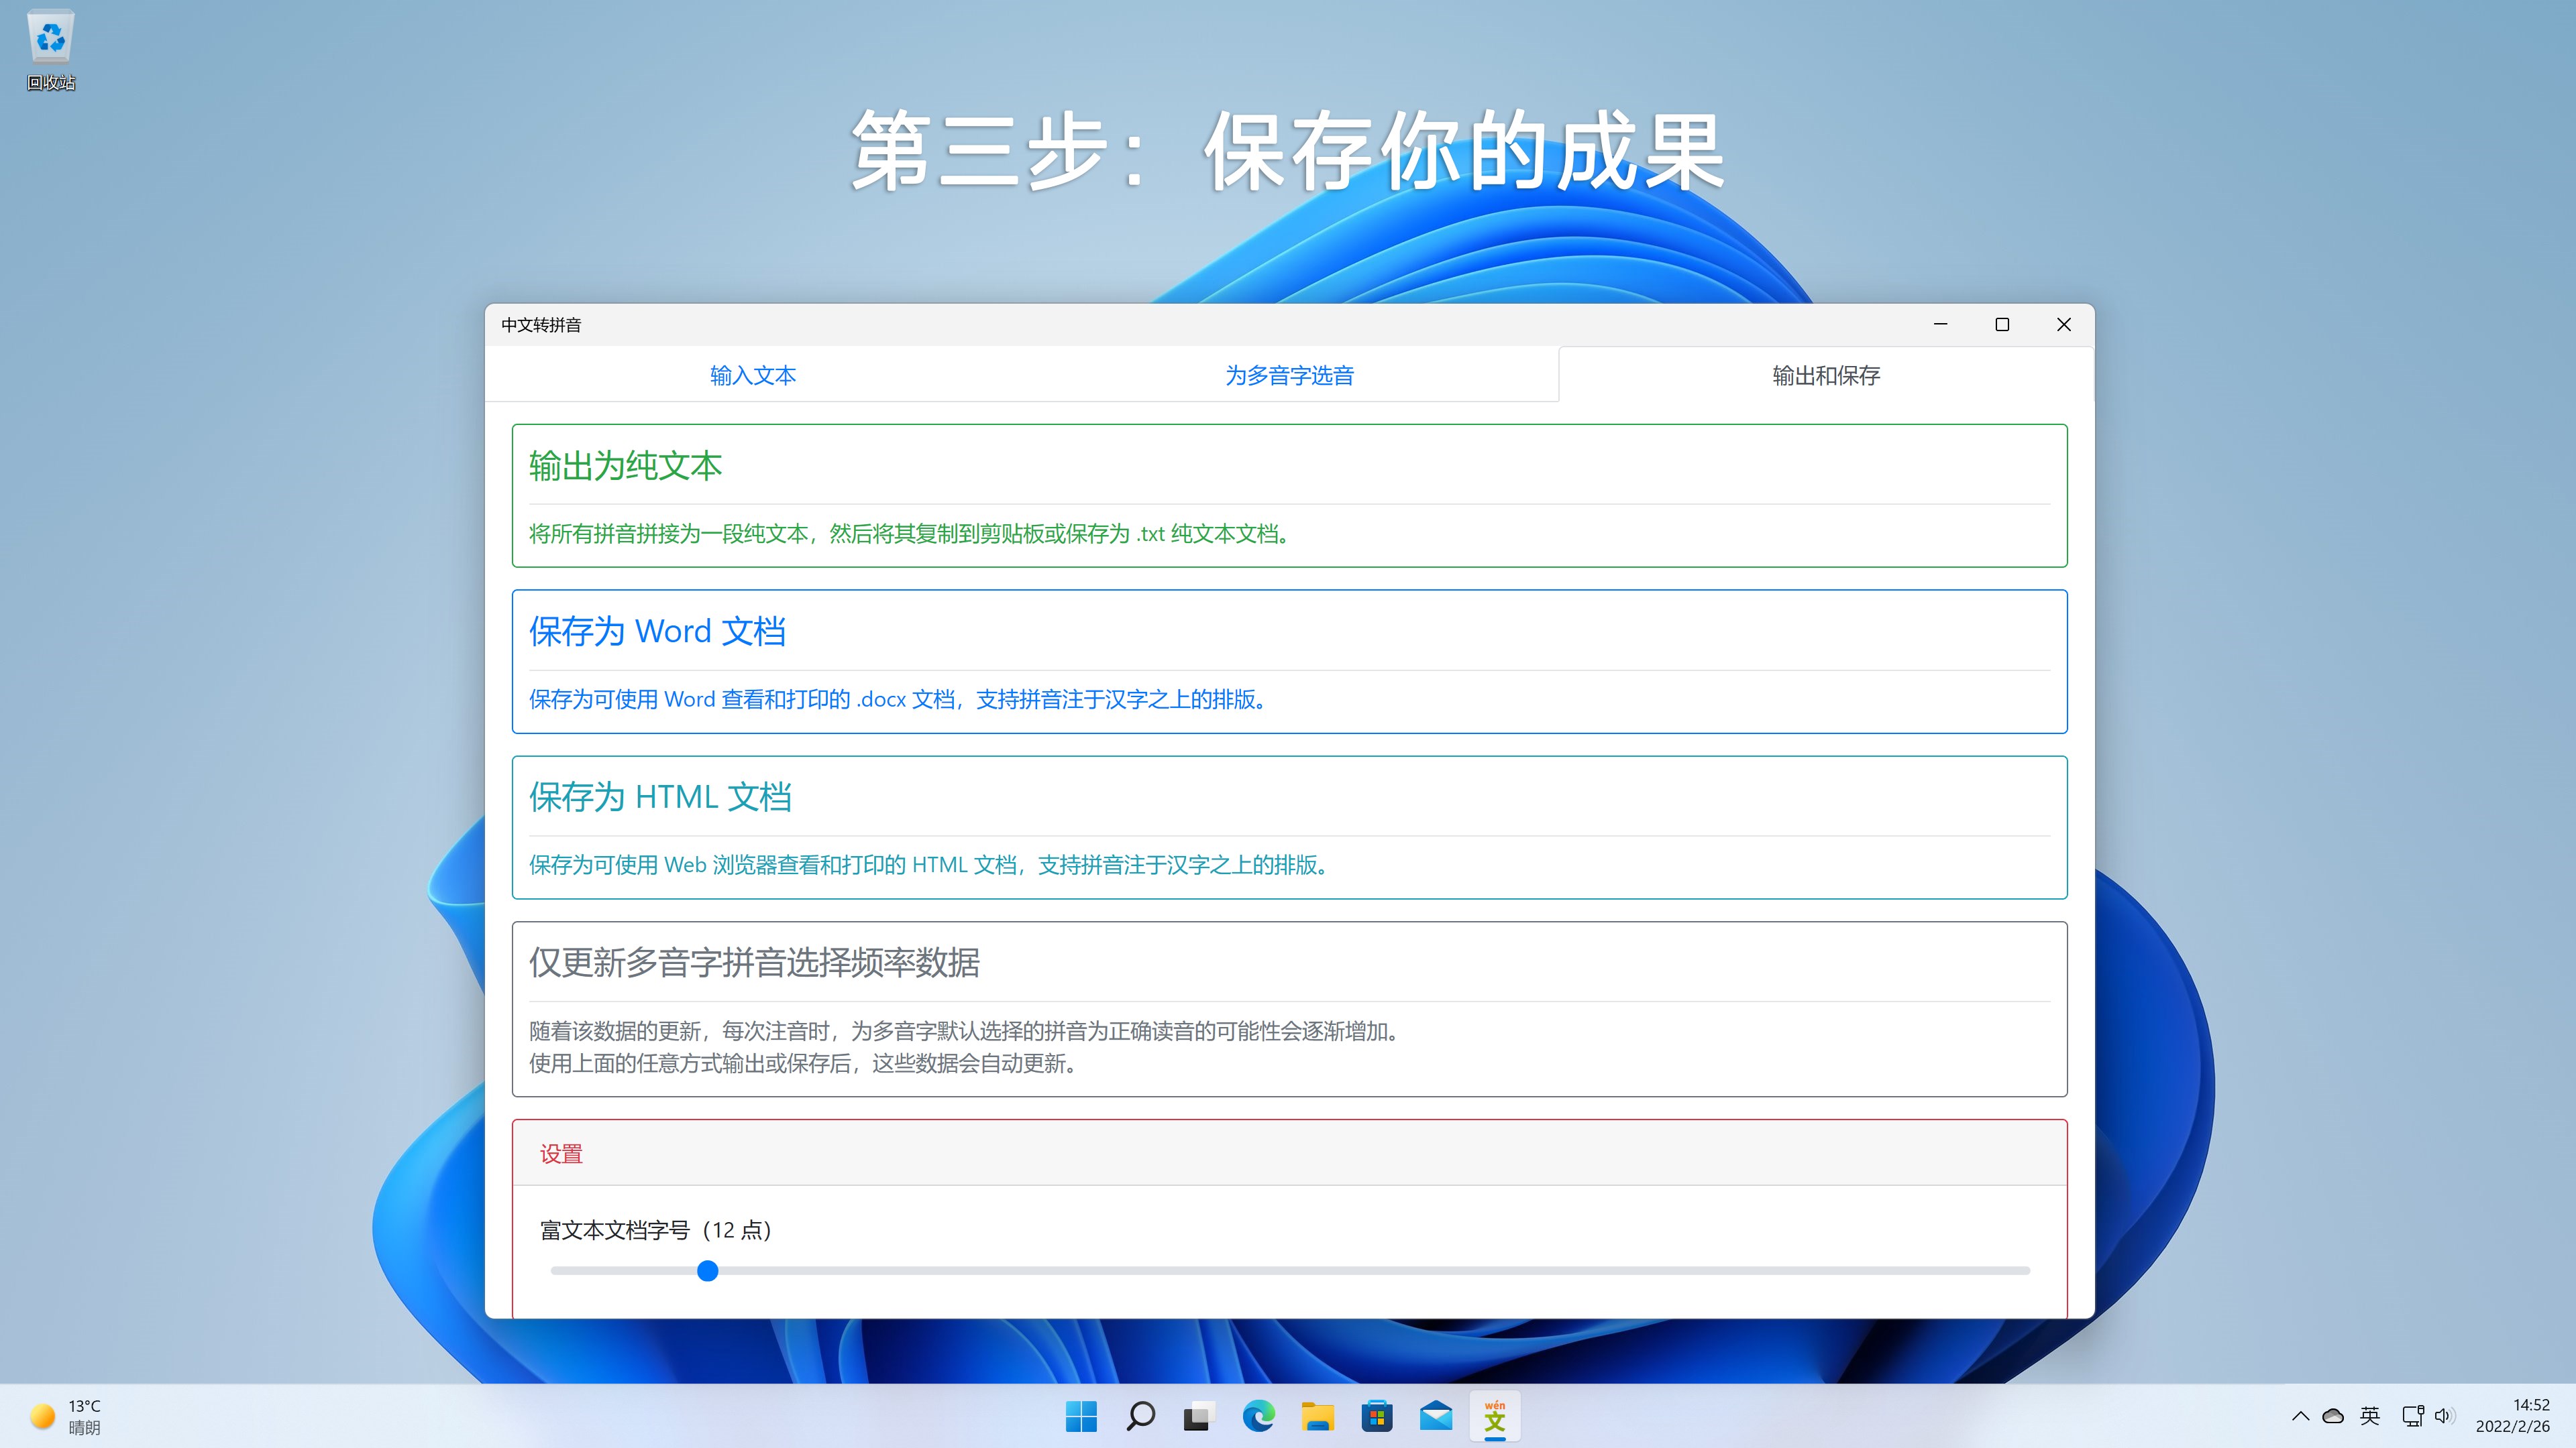Click the pinyin app taskbar icon
Viewport: 2576px width, 1448px height.
pyautogui.click(x=1495, y=1415)
